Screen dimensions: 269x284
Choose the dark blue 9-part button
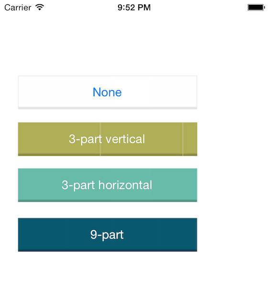pos(108,235)
